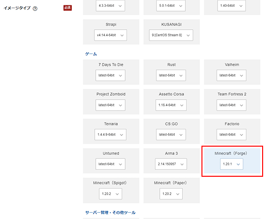Open the KUSANAGI version dropdown
This screenshot has width=267, height=219.
click(x=171, y=35)
